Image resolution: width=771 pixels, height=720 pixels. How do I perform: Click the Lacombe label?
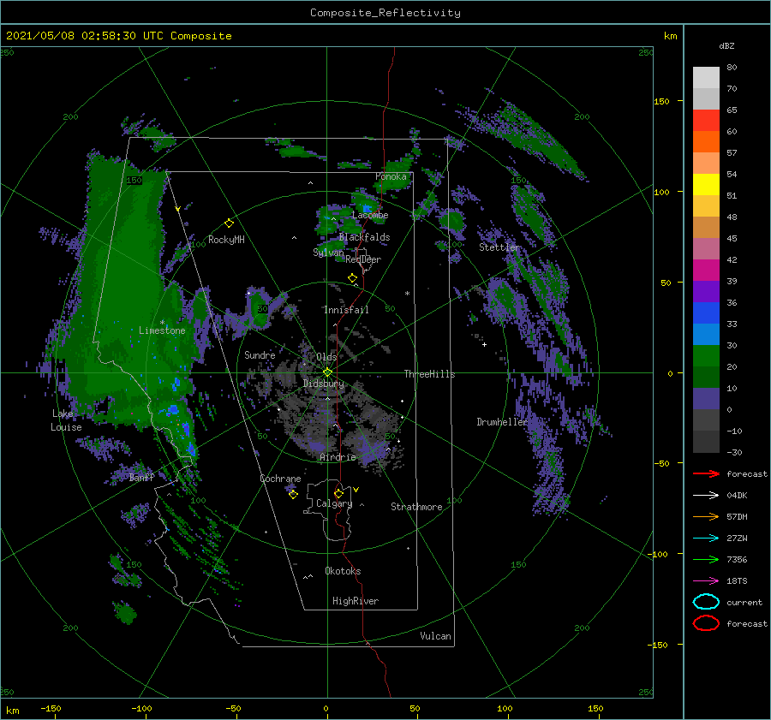[x=370, y=215]
